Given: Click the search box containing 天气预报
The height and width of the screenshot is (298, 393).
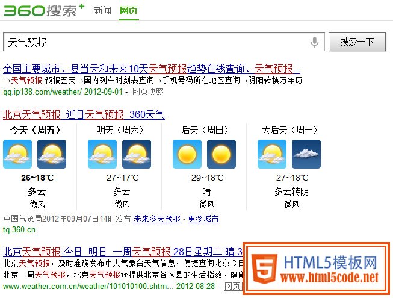Looking at the screenshot, I should pyautogui.click(x=164, y=42).
